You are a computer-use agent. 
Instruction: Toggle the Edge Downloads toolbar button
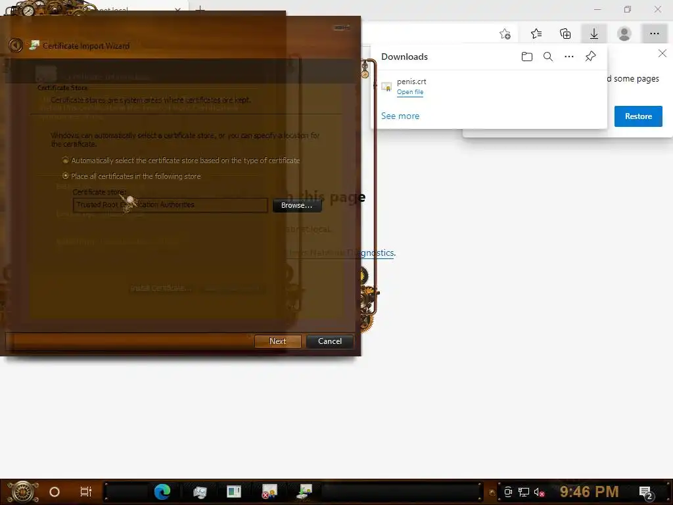click(594, 34)
